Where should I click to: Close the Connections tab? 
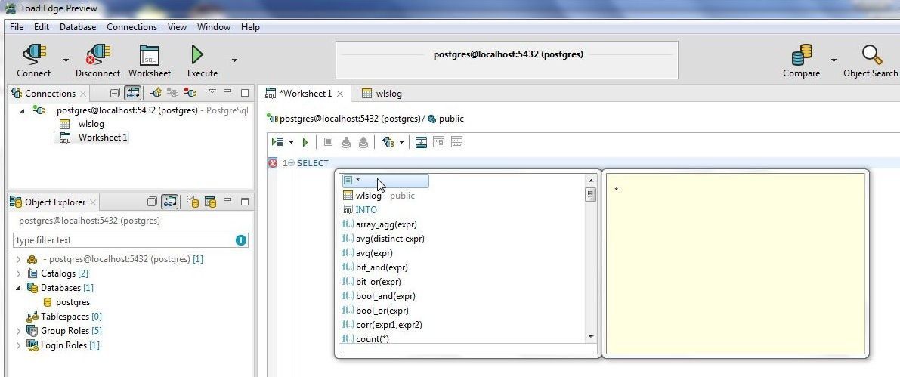click(83, 94)
